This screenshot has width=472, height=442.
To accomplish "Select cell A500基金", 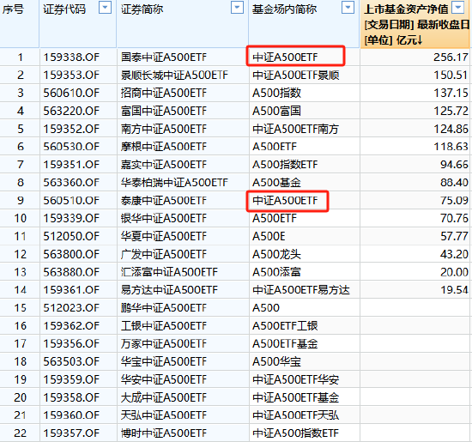I will tap(305, 183).
